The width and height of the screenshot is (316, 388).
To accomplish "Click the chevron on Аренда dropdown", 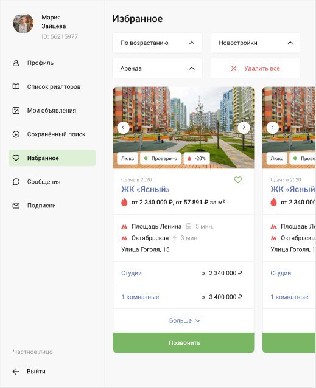I will [192, 68].
